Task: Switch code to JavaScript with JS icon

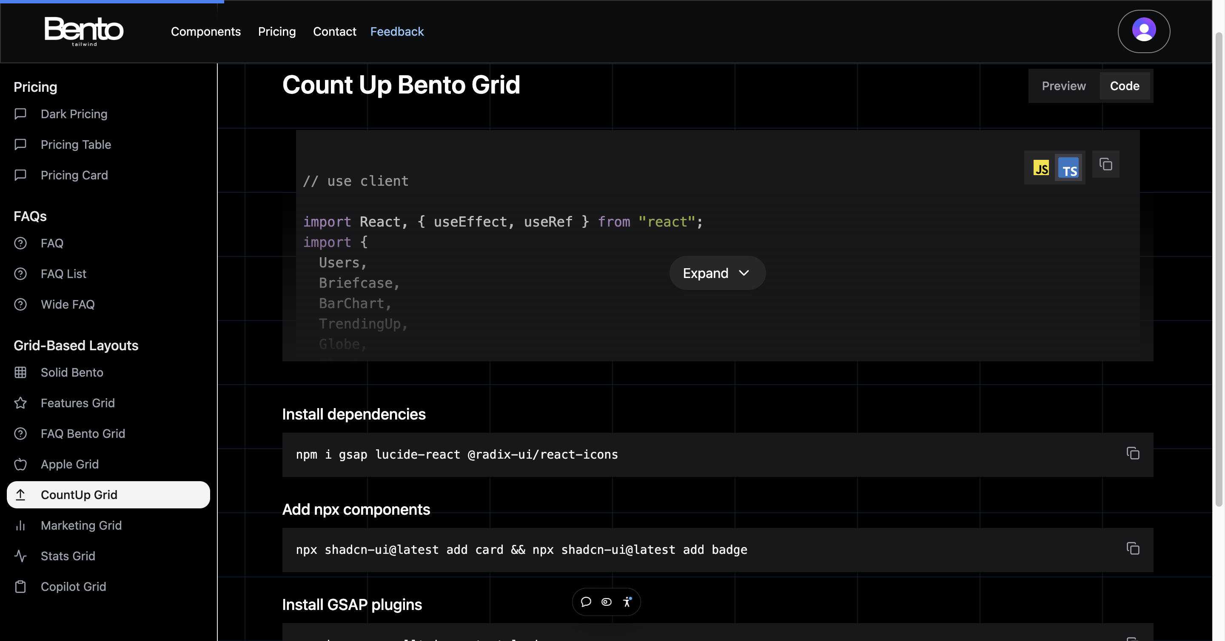Action: pos(1041,168)
